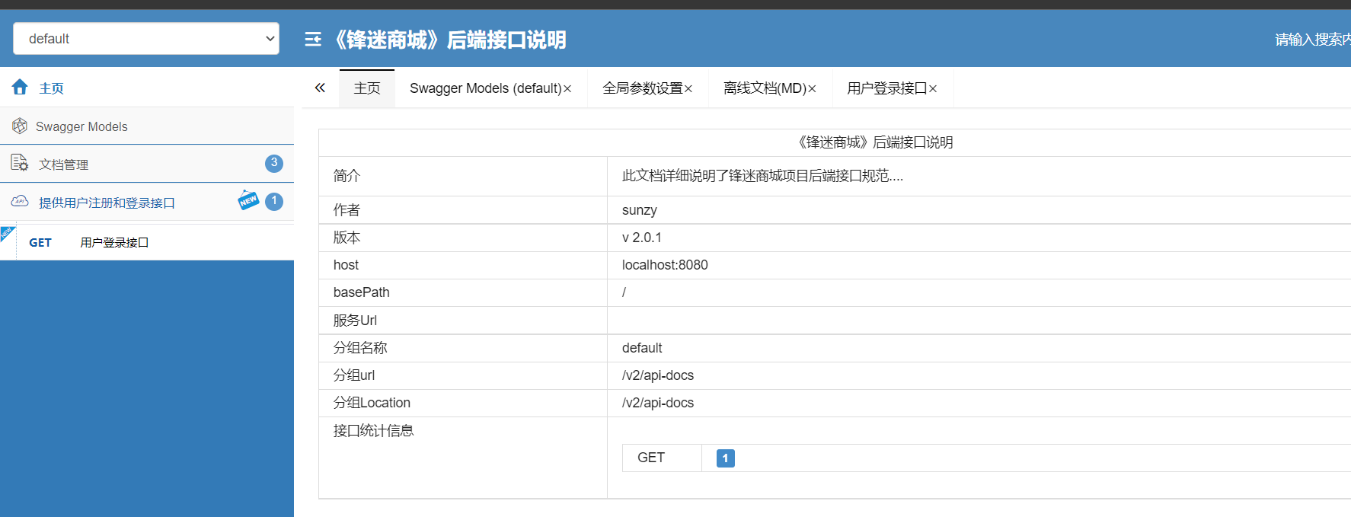The width and height of the screenshot is (1351, 517).
Task: Click the 分组Location value /v2/api-docs
Action: point(658,403)
